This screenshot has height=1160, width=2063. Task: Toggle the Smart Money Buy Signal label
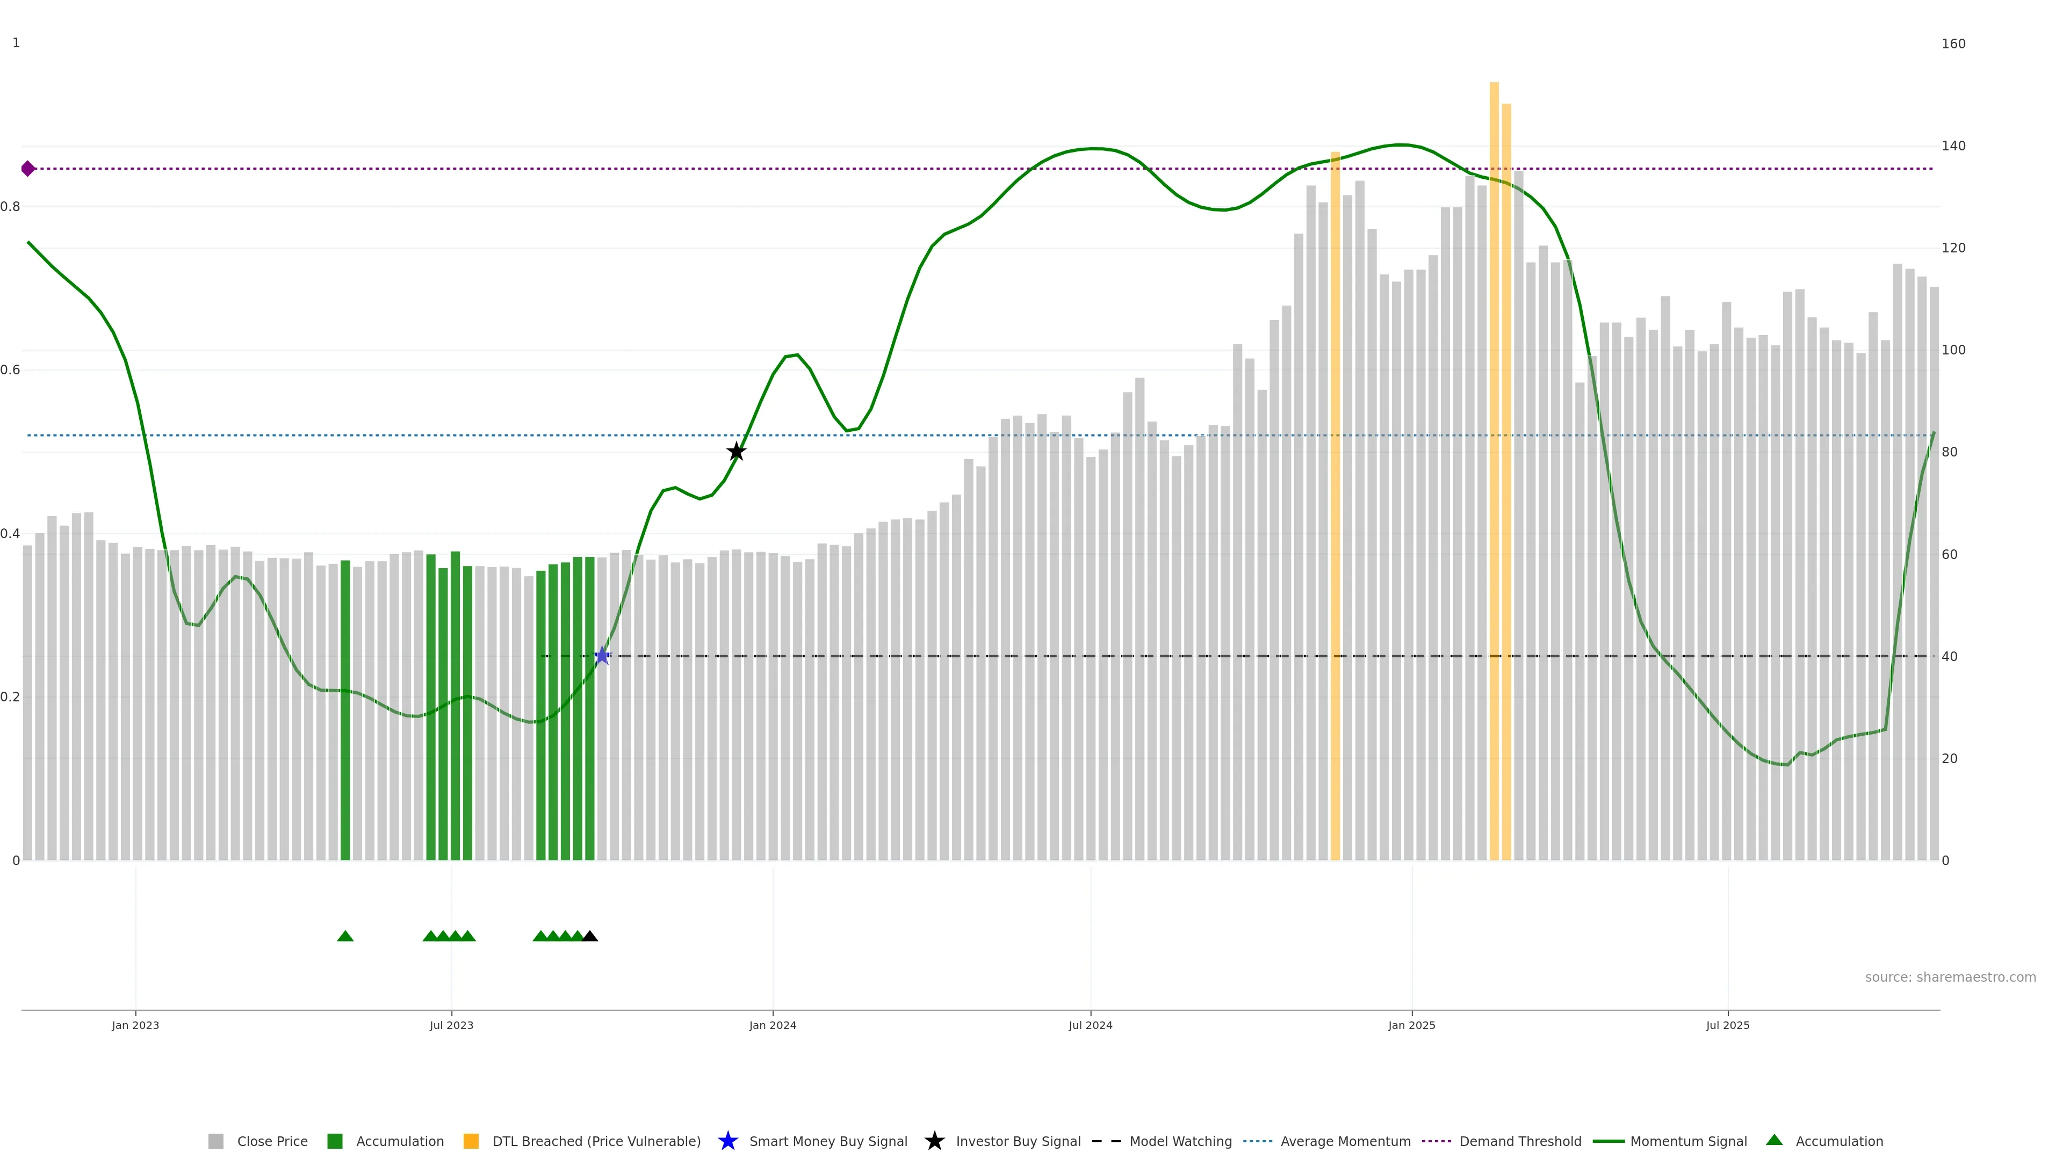click(x=828, y=1142)
